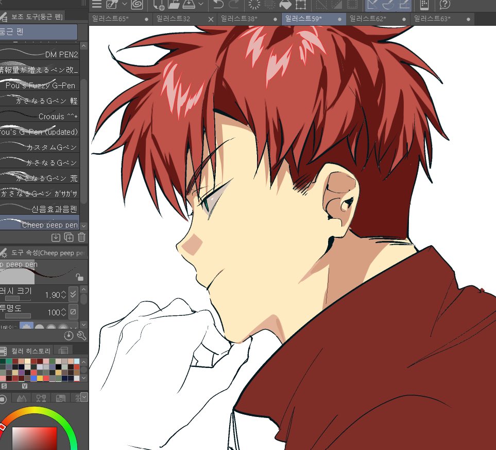The image size is (496, 450).
Task: Create a new canvas with the new-file icon
Action: [x=159, y=5]
